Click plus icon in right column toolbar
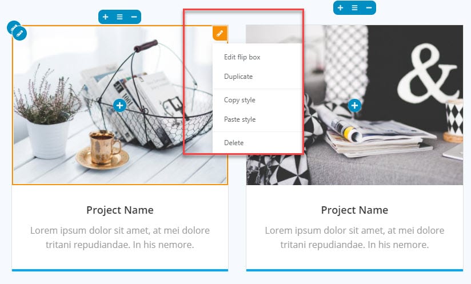 [x=340, y=7]
